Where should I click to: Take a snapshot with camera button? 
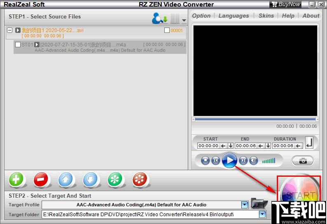tap(303, 161)
